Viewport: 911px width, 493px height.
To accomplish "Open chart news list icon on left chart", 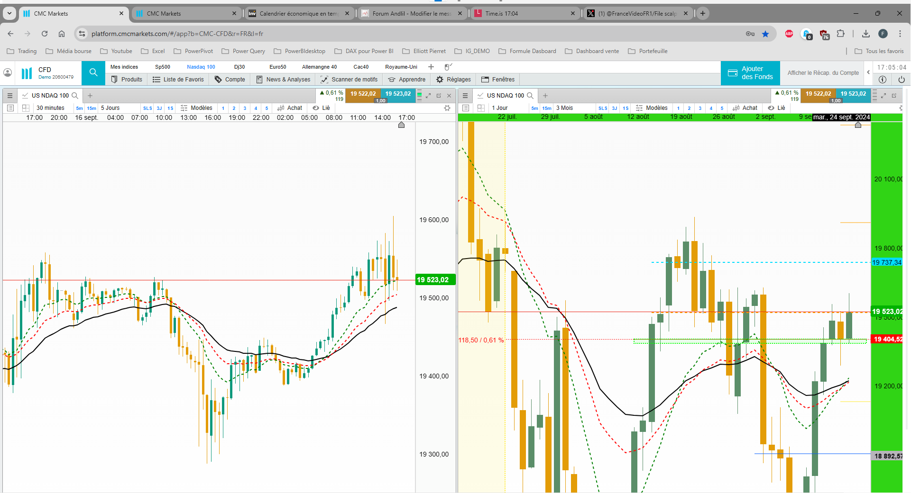I will click(10, 108).
